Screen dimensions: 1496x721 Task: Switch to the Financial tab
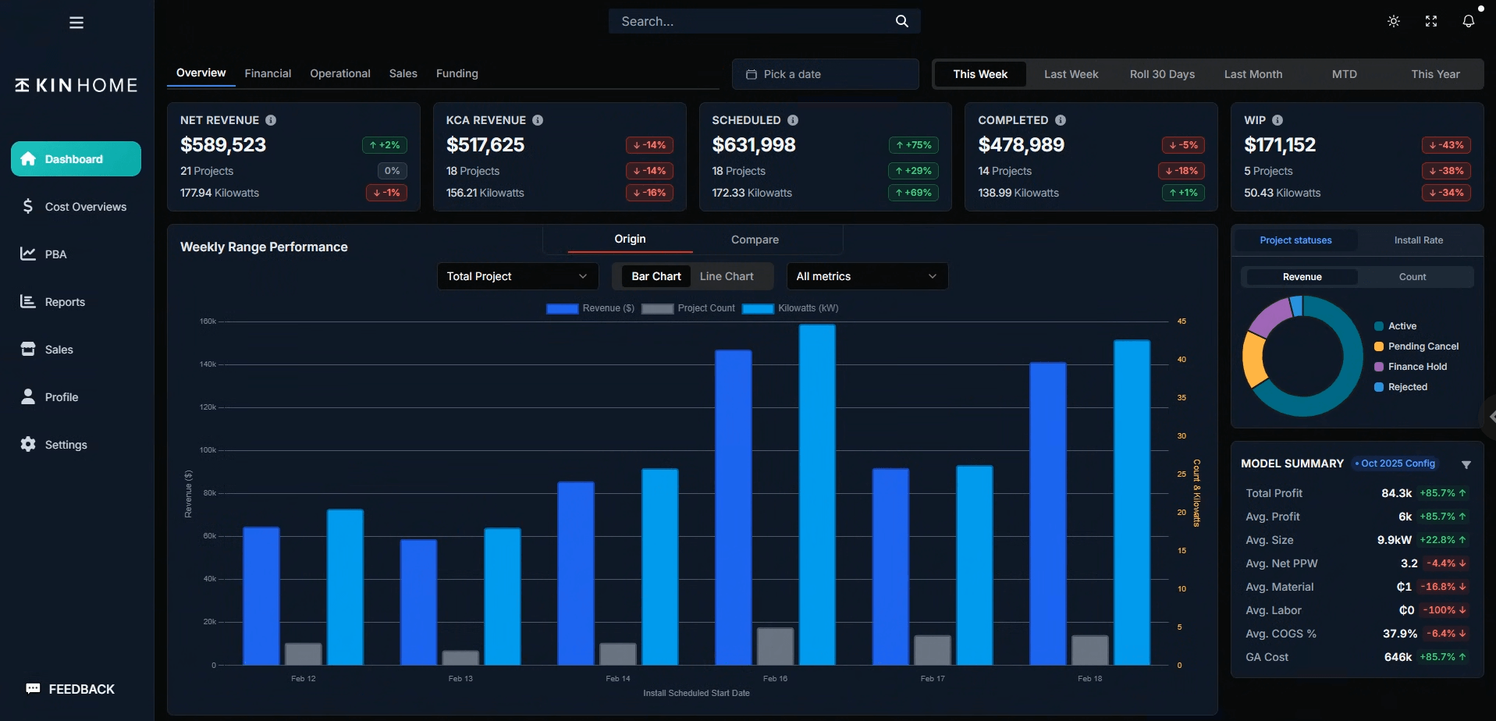tap(268, 73)
